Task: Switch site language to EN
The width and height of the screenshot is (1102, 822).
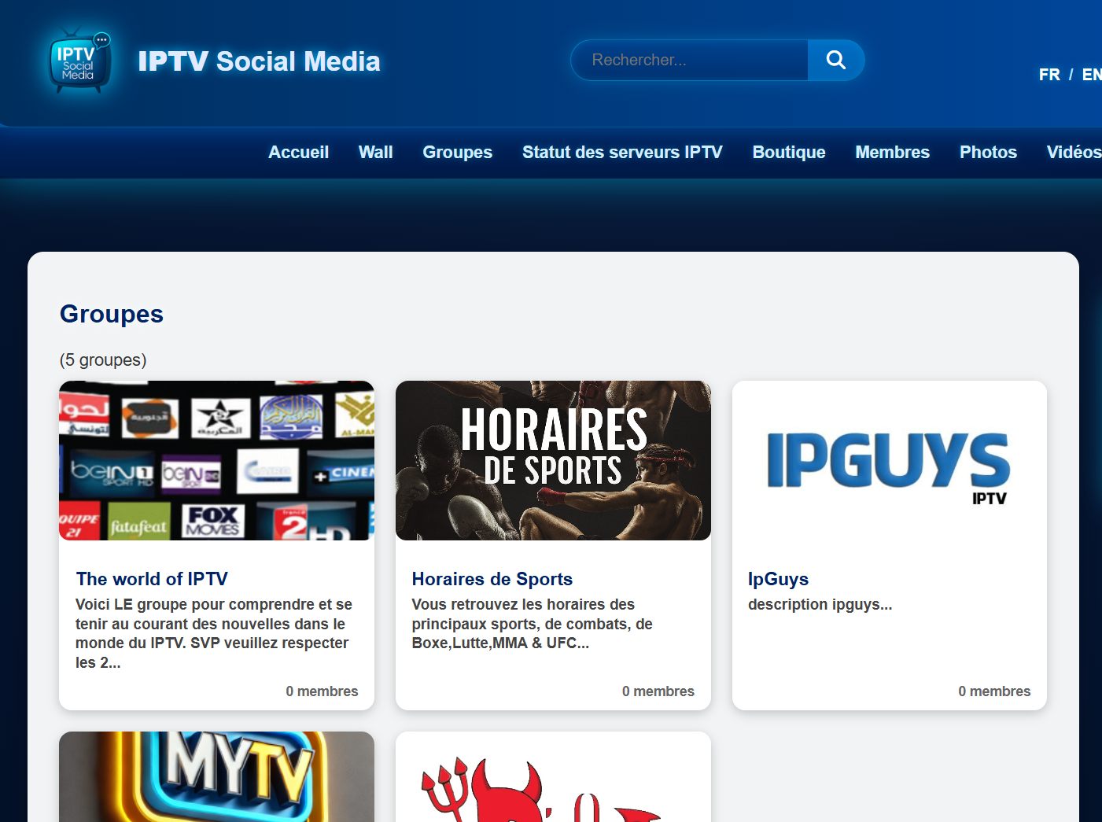Action: pyautogui.click(x=1092, y=74)
